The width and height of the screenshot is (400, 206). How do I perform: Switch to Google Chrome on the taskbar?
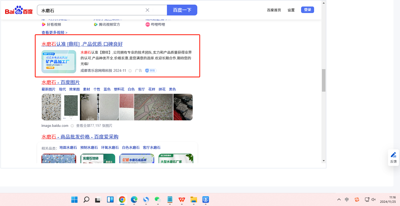[x=122, y=200]
